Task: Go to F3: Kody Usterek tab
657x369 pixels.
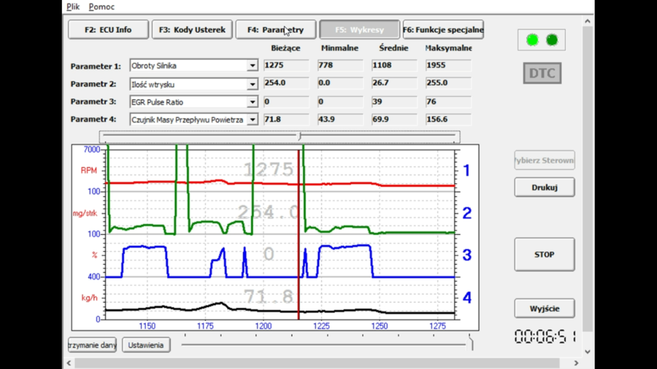Action: (x=192, y=30)
